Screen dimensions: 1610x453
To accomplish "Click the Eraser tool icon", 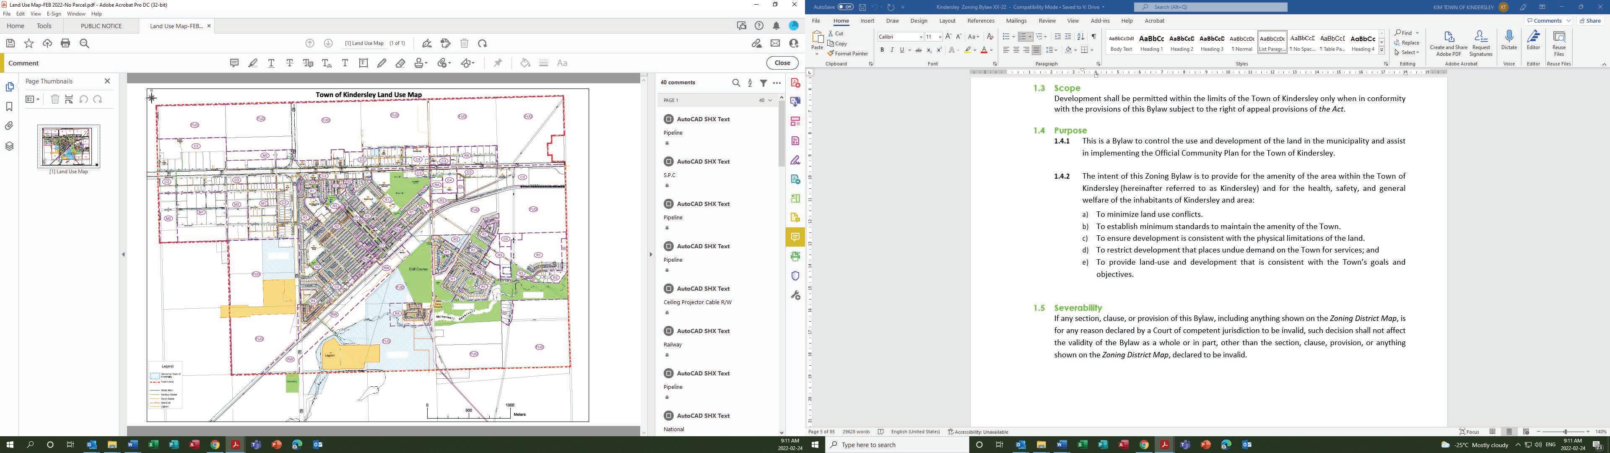I will point(401,63).
